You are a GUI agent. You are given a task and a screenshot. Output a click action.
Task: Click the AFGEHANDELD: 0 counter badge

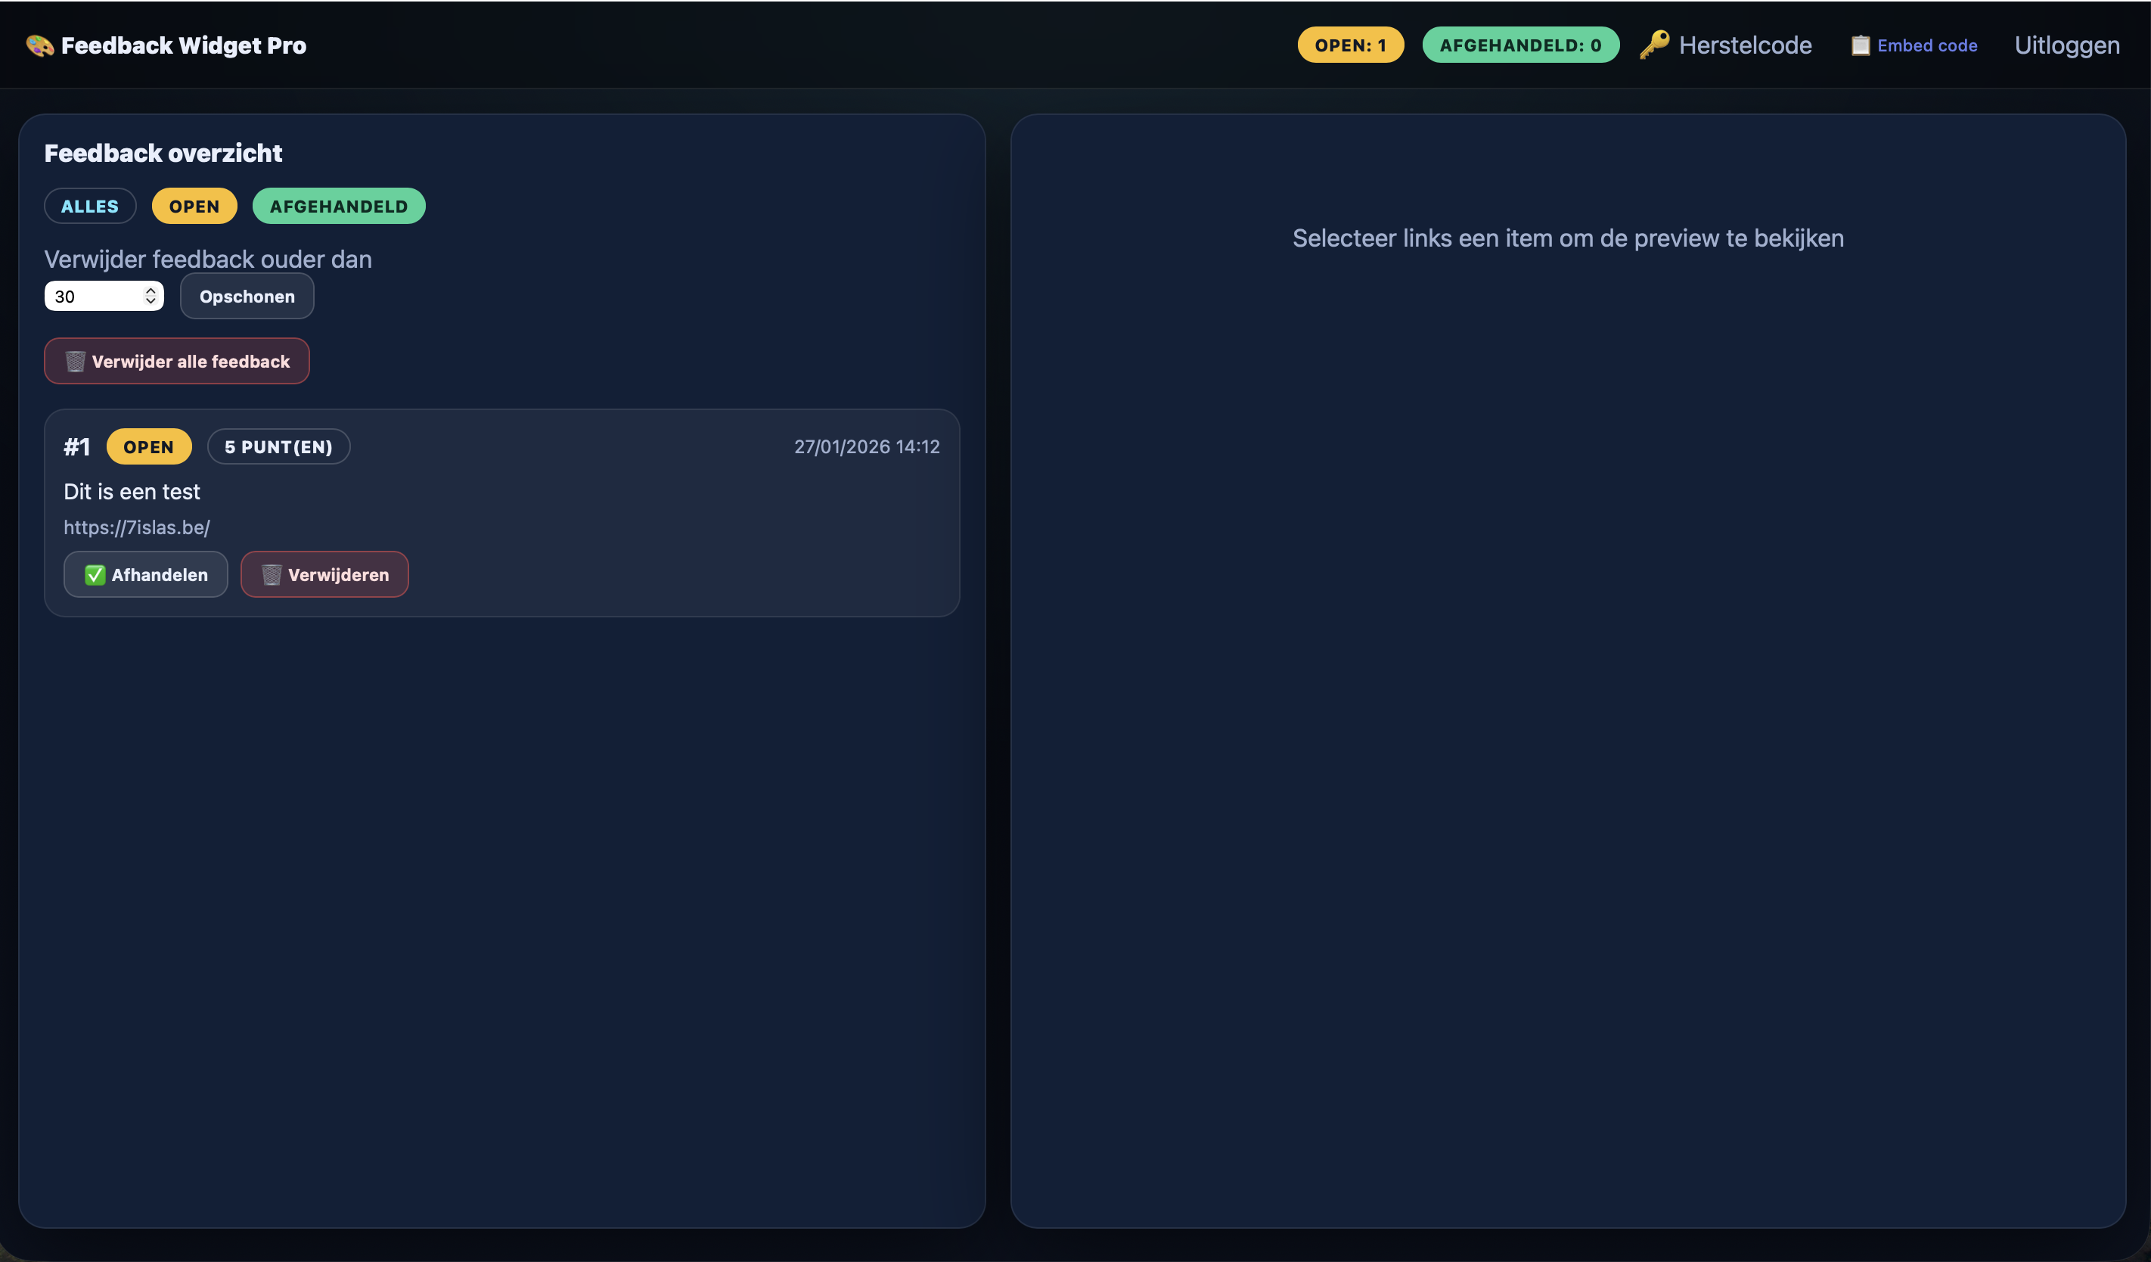pyautogui.click(x=1519, y=45)
